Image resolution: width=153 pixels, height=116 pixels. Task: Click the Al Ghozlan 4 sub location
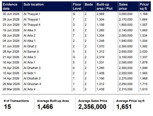[x=32, y=84]
